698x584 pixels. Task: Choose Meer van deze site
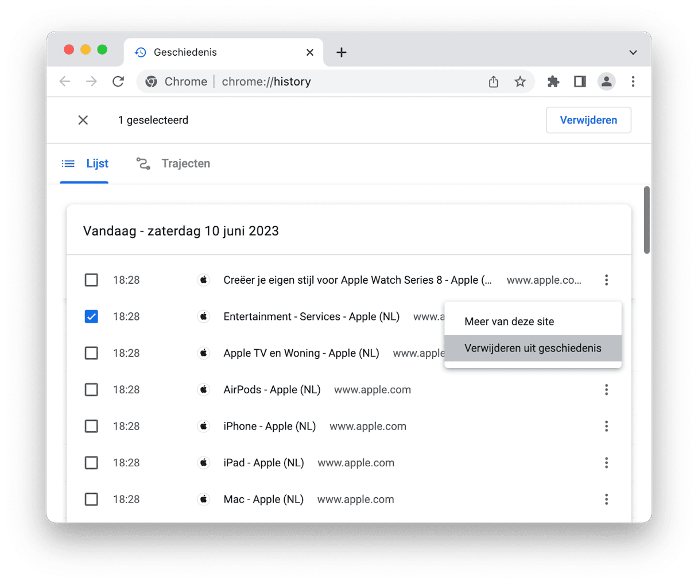point(533,322)
